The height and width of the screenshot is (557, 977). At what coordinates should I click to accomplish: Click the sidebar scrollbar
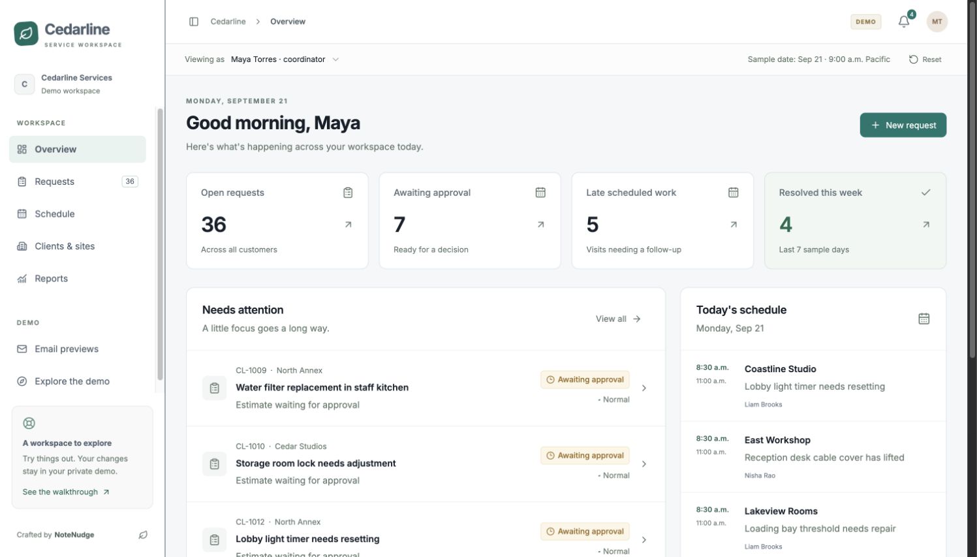[x=160, y=244]
